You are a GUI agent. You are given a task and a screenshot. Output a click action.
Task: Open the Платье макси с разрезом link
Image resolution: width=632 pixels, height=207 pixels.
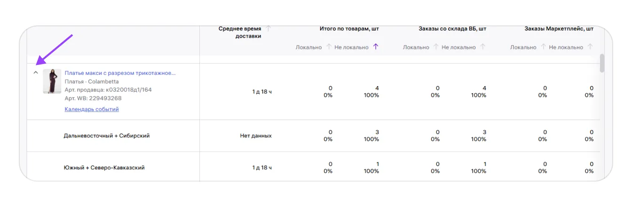(120, 73)
